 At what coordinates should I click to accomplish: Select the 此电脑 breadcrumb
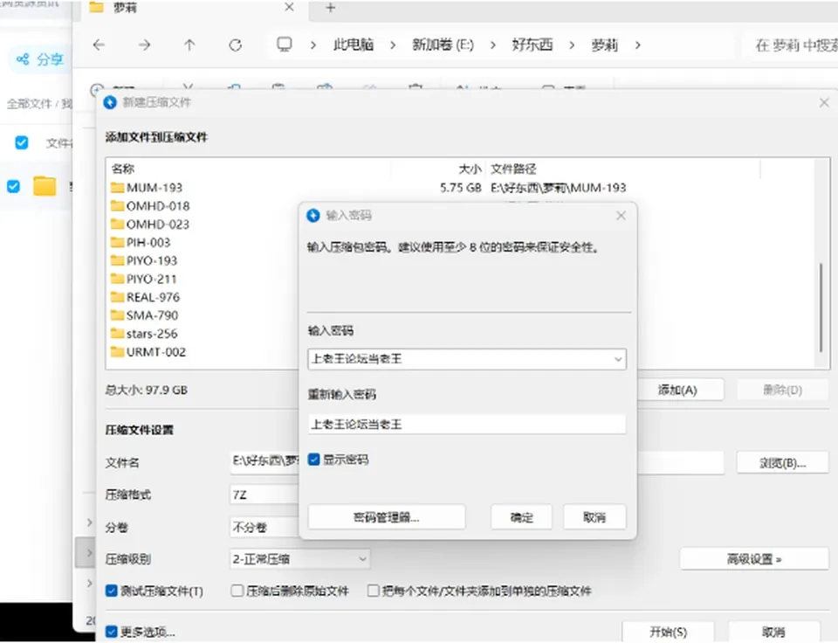pyautogui.click(x=354, y=45)
